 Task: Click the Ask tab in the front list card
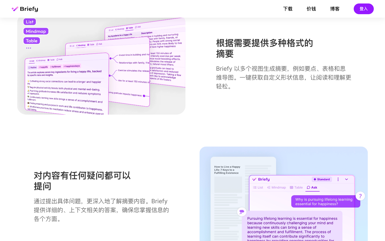tap(59, 59)
